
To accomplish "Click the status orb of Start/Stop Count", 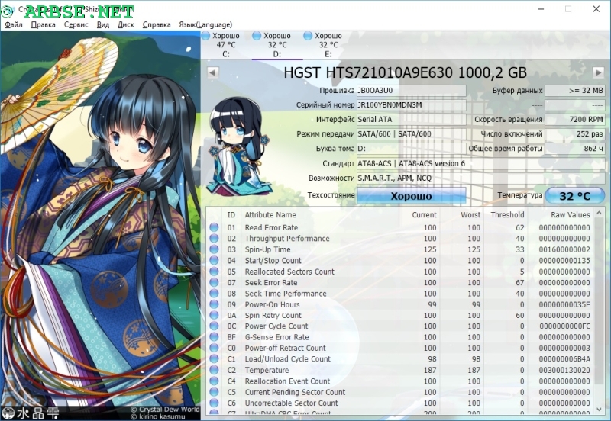I will [214, 260].
